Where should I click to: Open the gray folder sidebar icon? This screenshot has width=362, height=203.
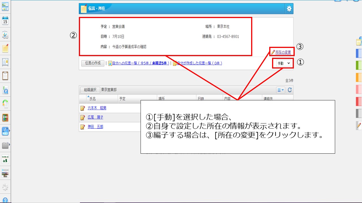click(x=5, y=145)
